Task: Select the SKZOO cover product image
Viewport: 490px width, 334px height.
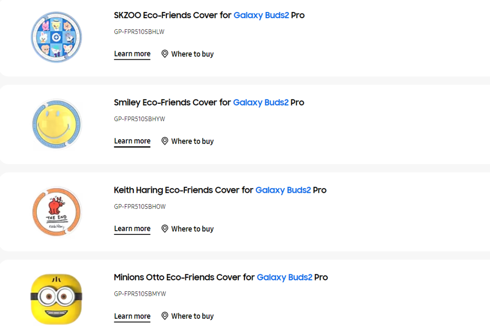Action: click(x=56, y=37)
